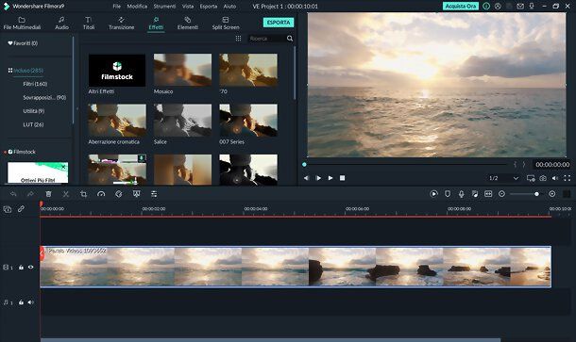The image size is (576, 342).
Task: Click the preview progress bar handle
Action: (304, 165)
